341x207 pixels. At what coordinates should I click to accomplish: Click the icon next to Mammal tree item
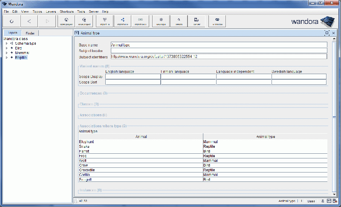coord(12,53)
